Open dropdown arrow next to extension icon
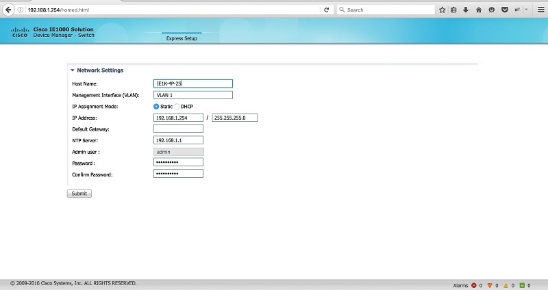Screen dimensions: 548x290 click(526, 10)
